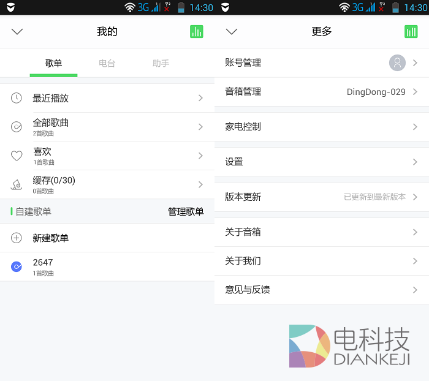429x381 pixels.
Task: Click the heart icon beside 喜欢
Action: pyautogui.click(x=17, y=156)
